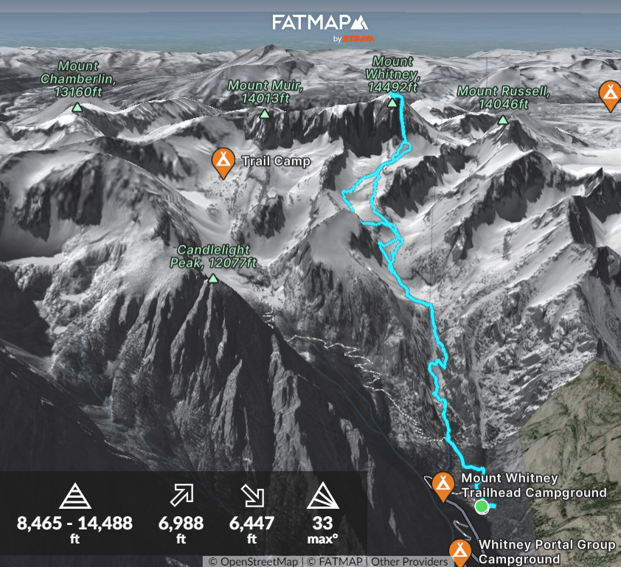Image resolution: width=621 pixels, height=567 pixels.
Task: Click the ascent arrow icon above 6,988 ft
Action: (181, 495)
